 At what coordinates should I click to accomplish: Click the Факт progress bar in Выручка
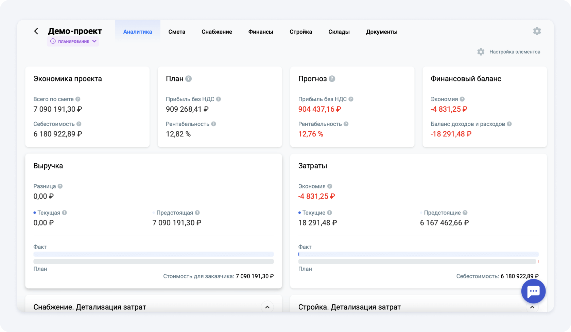pos(154,254)
